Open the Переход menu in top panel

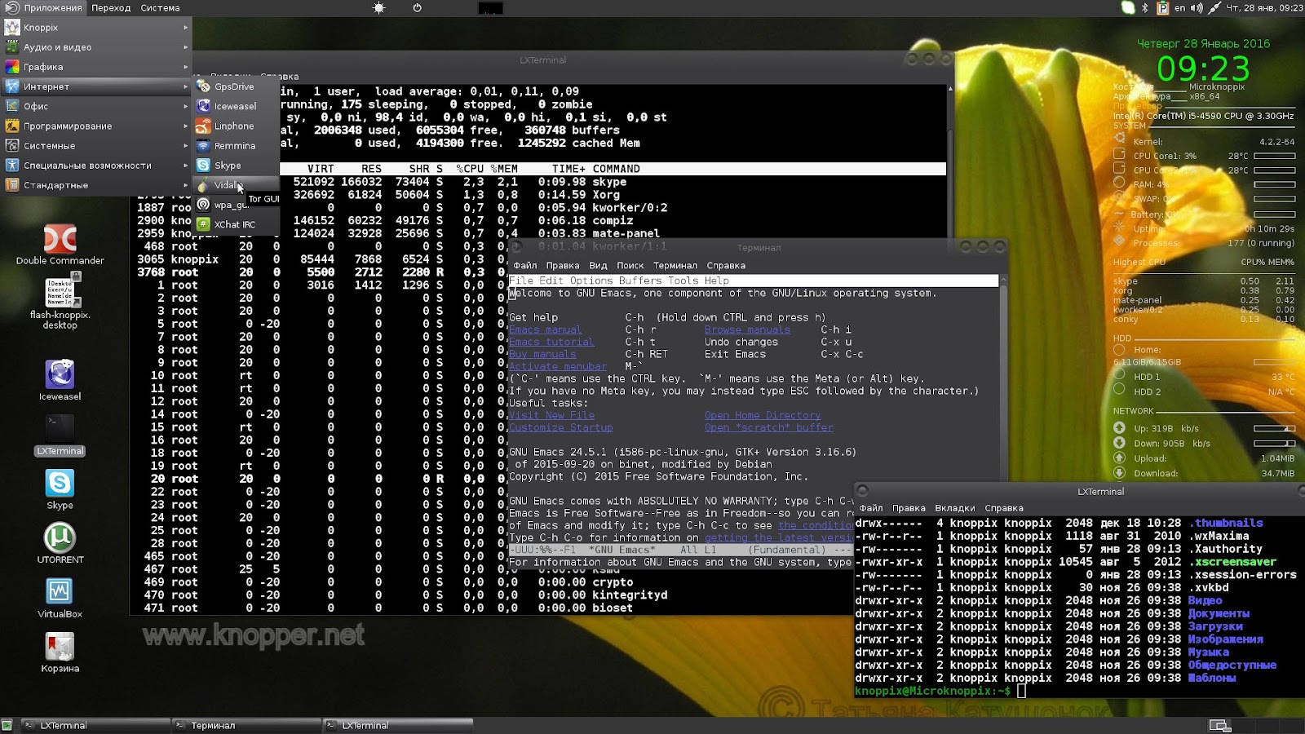pos(111,8)
